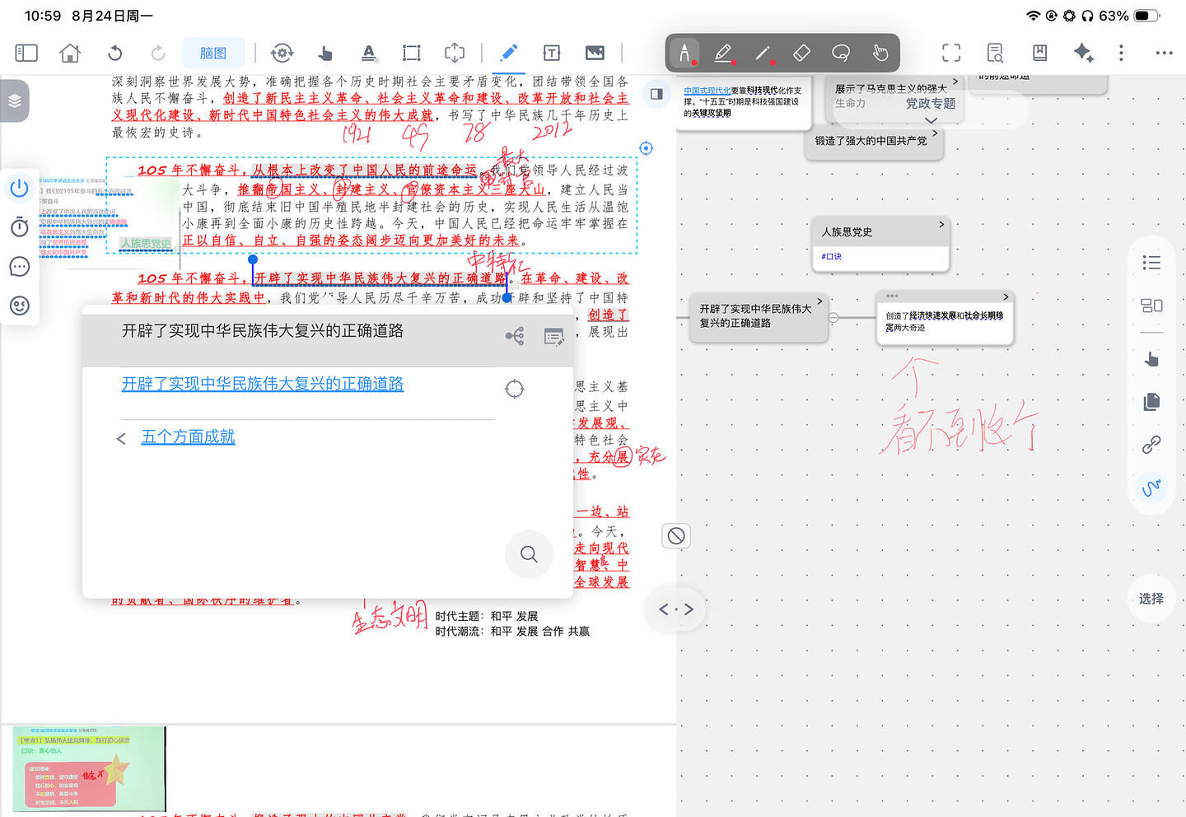This screenshot has height=817, width=1186.
Task: Open the horizontal three-dot more menu
Action: point(1164,53)
